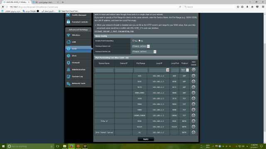Click the bookmark star icon

click(x=238, y=7)
